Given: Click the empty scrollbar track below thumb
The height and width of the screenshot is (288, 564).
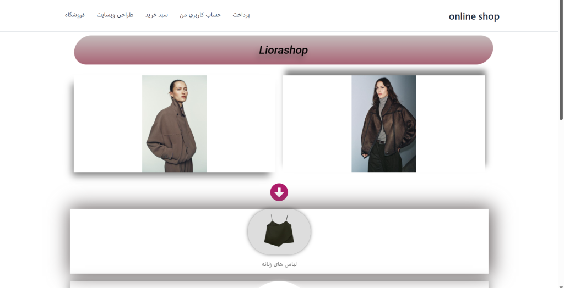Looking at the screenshot, I should point(561,201).
